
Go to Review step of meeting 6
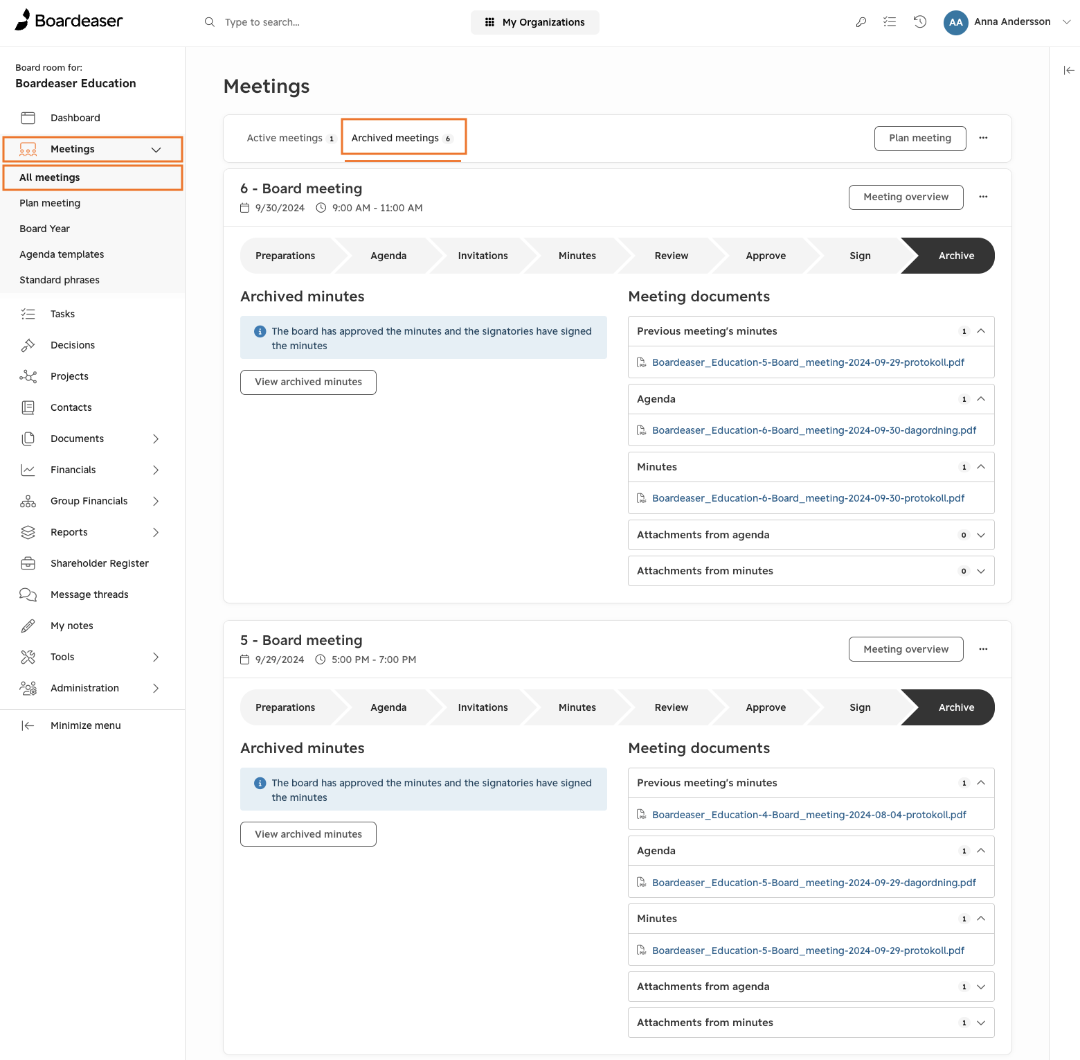pos(672,256)
